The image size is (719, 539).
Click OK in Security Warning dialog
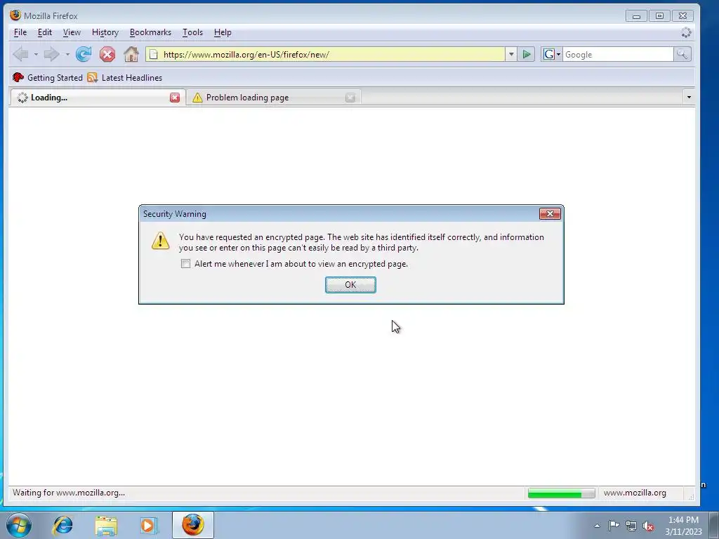click(x=350, y=285)
